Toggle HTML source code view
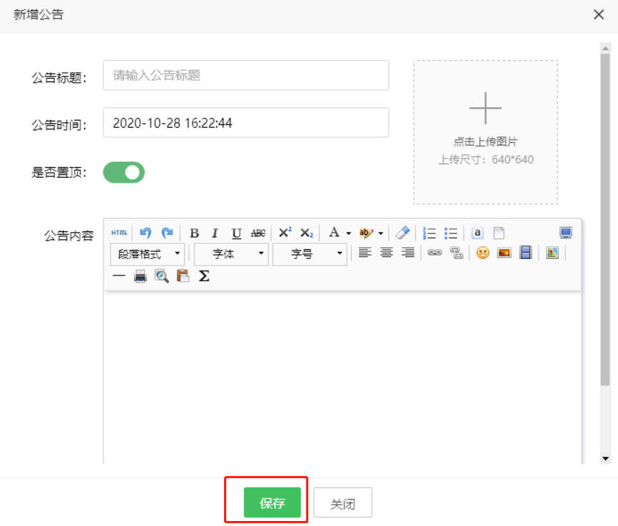 pyautogui.click(x=118, y=233)
